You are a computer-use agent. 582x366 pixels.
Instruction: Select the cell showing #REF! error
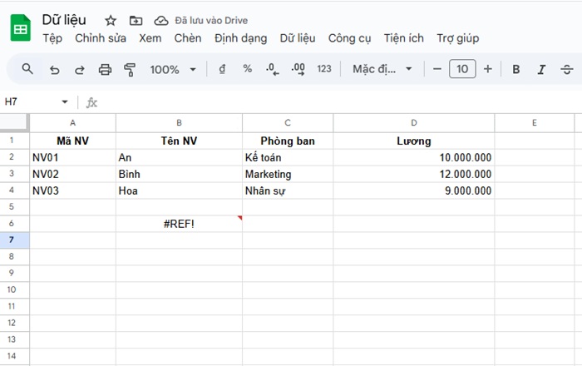179,223
